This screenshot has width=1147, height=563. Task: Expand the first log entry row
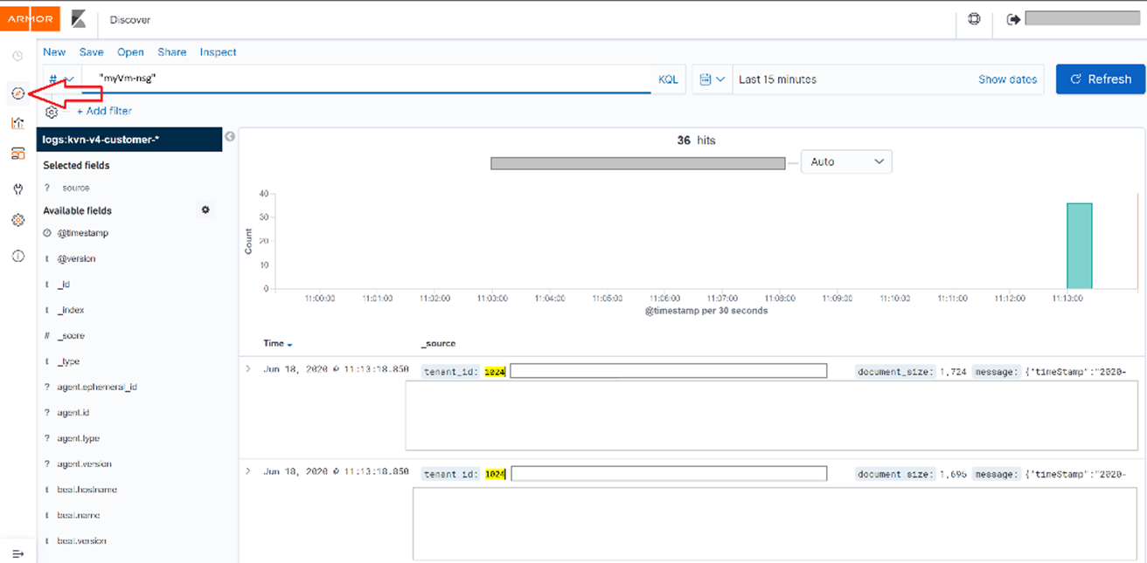coord(248,369)
